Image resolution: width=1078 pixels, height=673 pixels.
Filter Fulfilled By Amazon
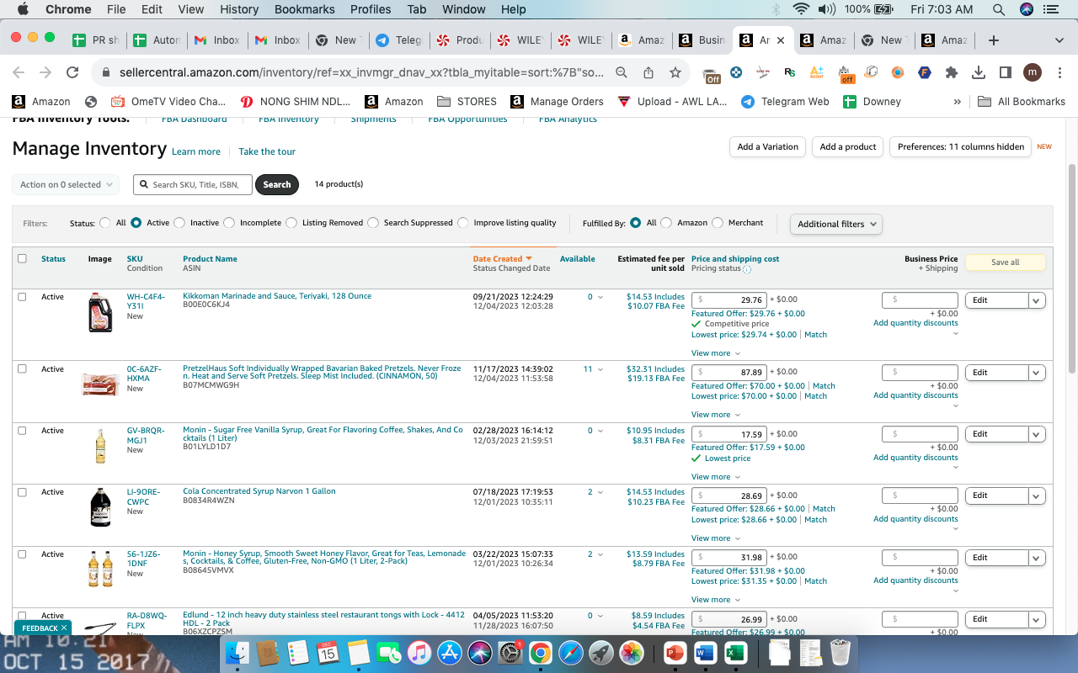coord(666,223)
